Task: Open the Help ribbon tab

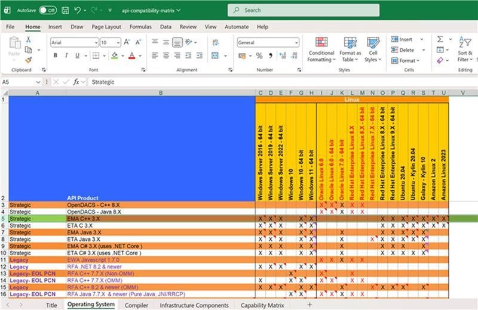Action: (262, 27)
